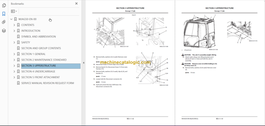The image size is (265, 126).
Task: Go to WJAG50-EN-00 bookmark
Action: point(27,19)
